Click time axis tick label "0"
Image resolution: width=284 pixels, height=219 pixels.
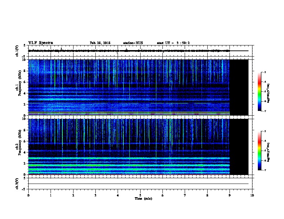28,195
